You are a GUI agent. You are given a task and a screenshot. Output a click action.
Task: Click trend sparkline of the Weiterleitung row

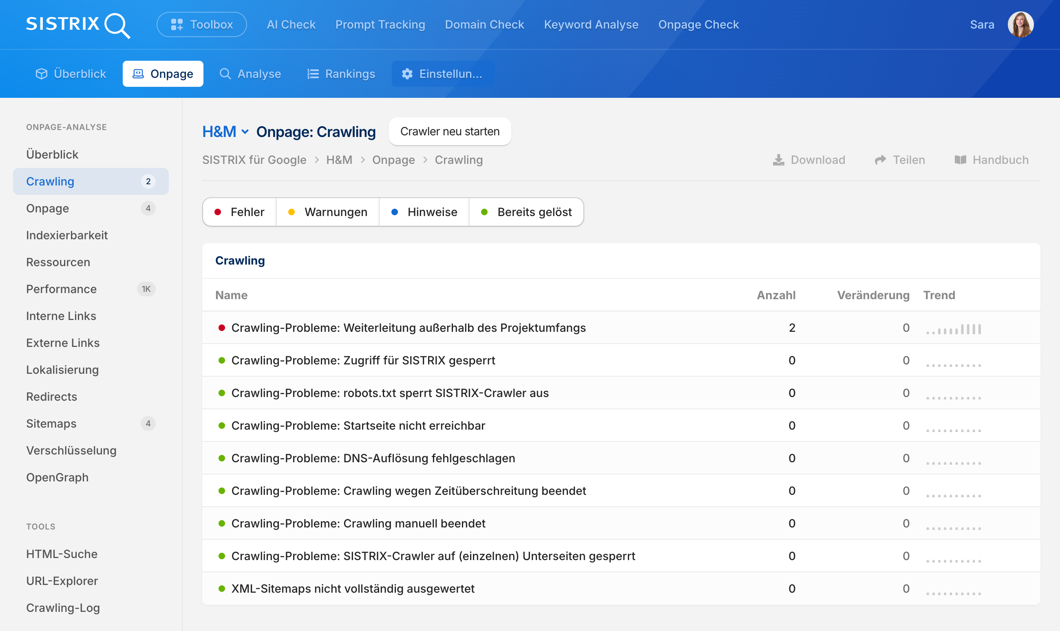(x=954, y=329)
